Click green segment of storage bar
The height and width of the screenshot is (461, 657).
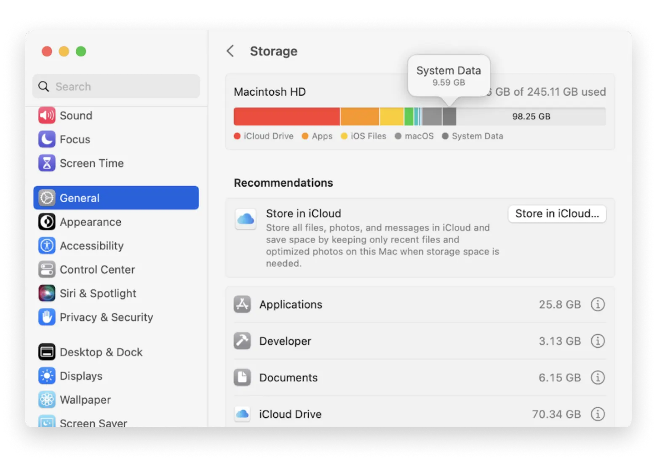coord(409,116)
